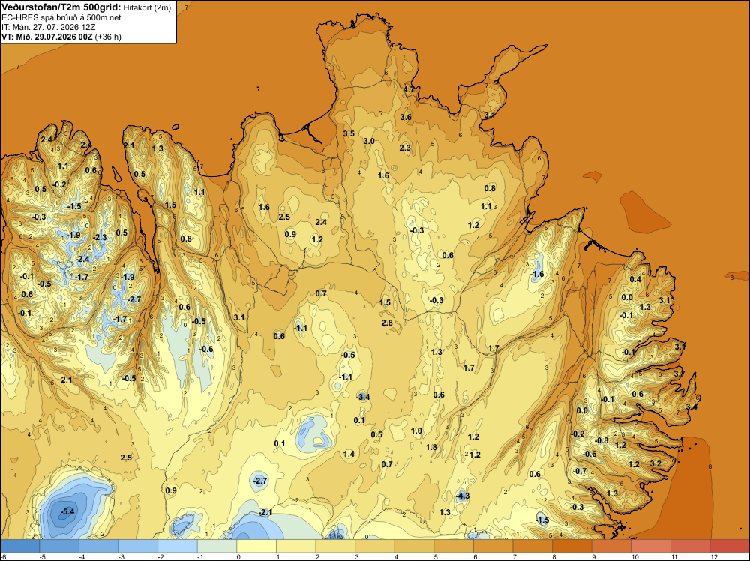
Task: Click the legend scale label "11"
Action: coord(675,557)
